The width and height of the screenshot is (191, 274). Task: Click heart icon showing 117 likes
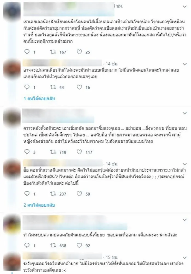pos(79,152)
